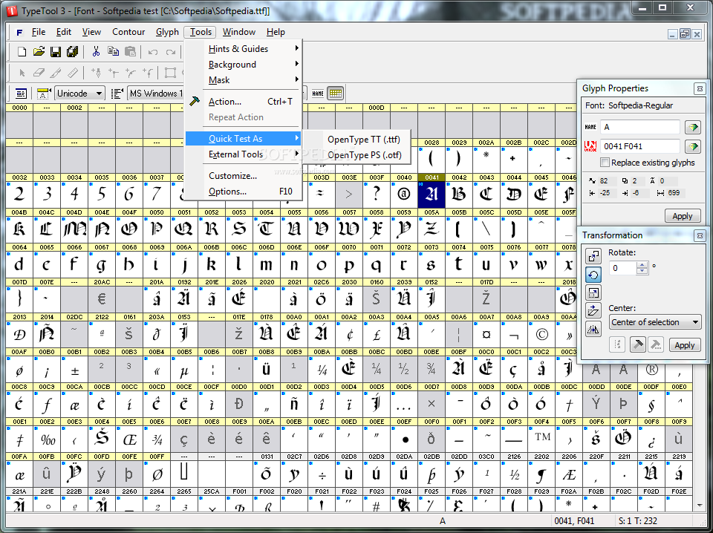Toggle the NAME caption mode button
The height and width of the screenshot is (533, 713).
(318, 94)
